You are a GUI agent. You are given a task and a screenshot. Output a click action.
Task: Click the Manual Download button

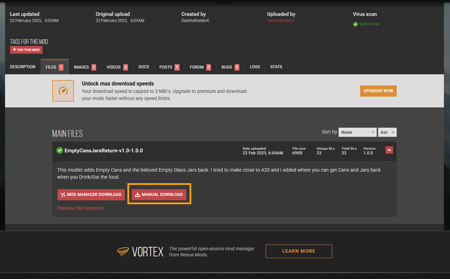pos(159,195)
